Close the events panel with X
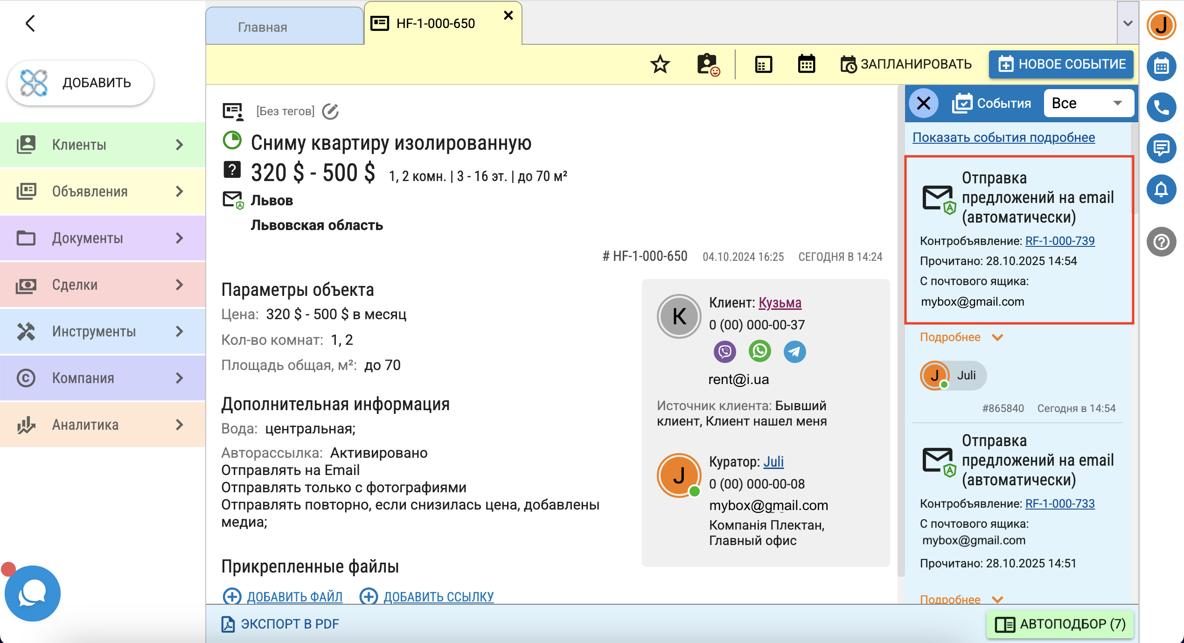 click(x=924, y=103)
